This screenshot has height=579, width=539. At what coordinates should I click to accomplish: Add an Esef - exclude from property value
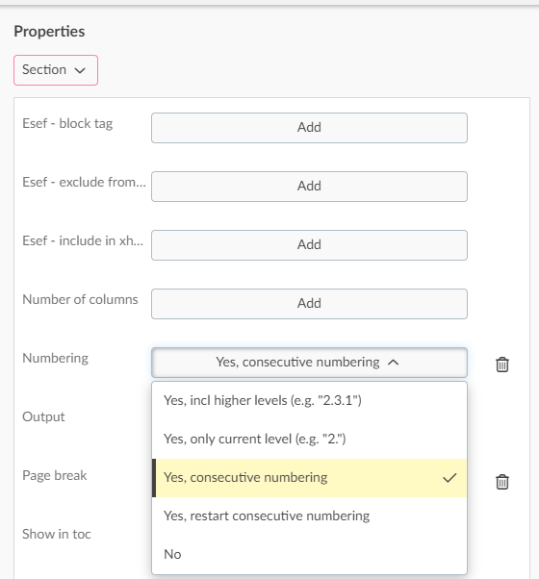(309, 187)
